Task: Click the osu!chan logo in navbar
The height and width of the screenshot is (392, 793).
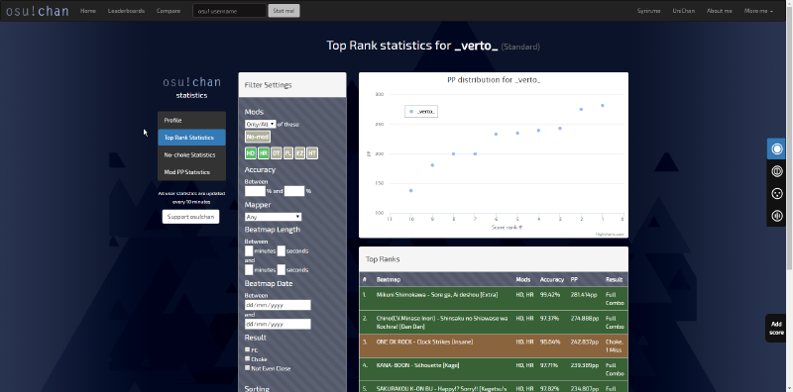Action: tap(37, 11)
